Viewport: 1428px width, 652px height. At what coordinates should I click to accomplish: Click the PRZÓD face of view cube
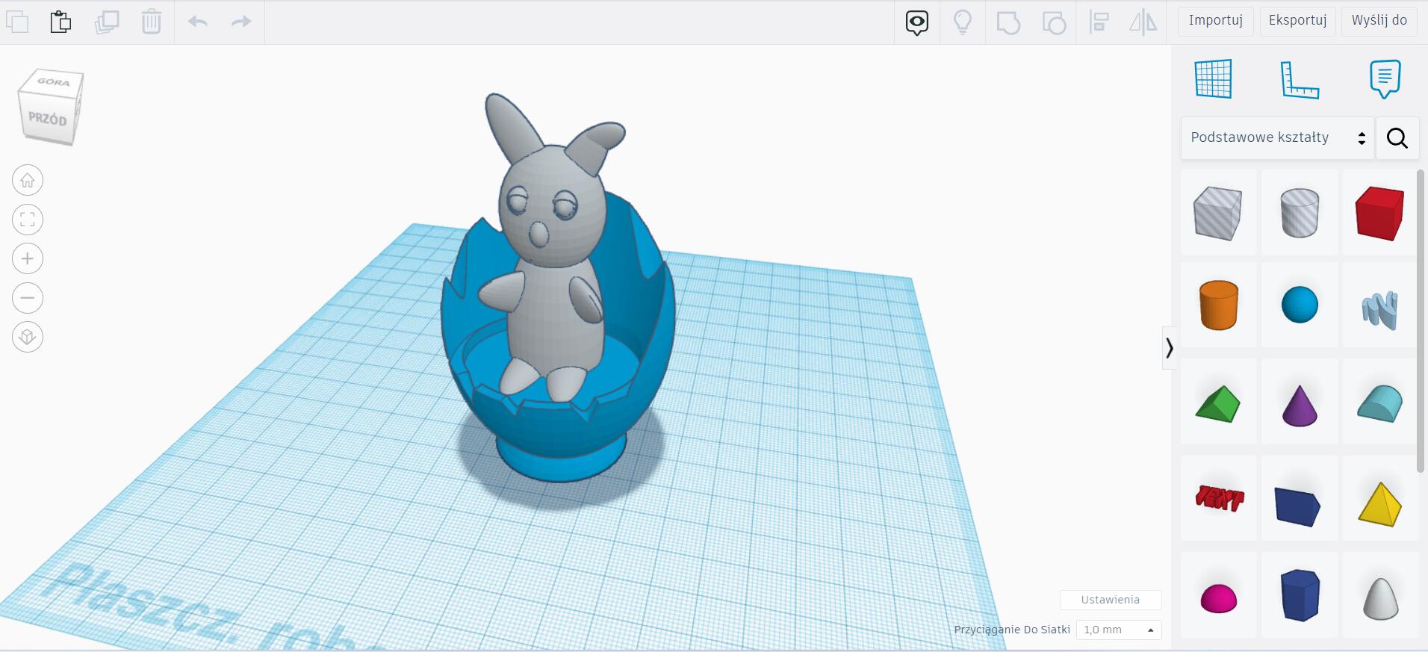click(x=48, y=118)
